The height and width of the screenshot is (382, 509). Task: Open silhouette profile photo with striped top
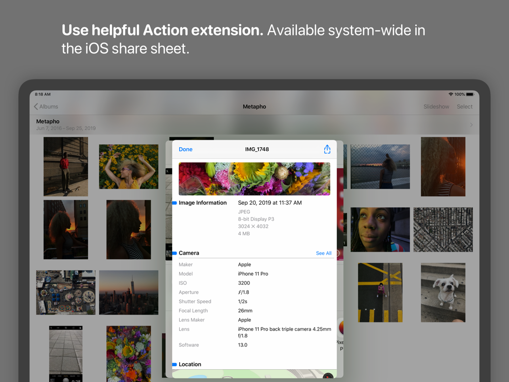[x=129, y=230]
